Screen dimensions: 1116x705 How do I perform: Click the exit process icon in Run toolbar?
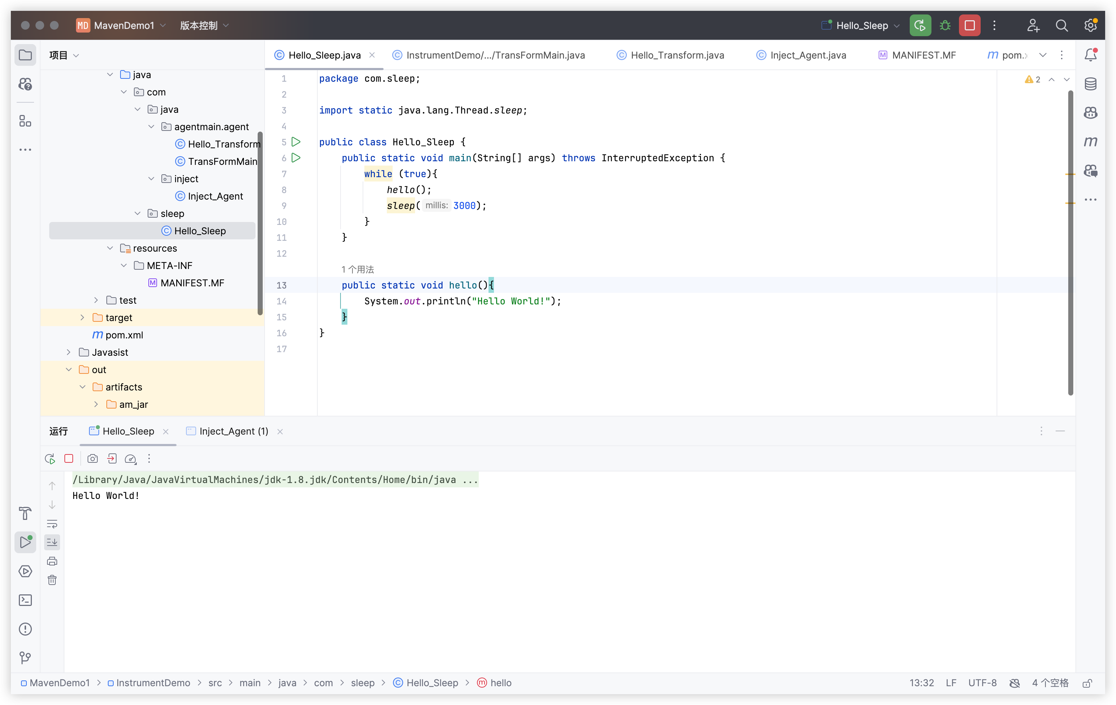pos(112,459)
